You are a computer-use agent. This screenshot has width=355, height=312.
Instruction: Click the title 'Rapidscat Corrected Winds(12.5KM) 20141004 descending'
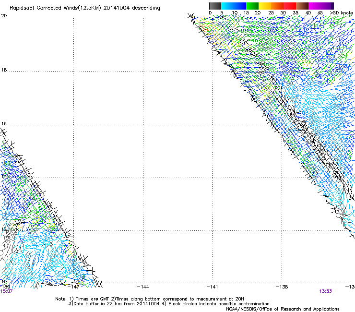pos(85,8)
